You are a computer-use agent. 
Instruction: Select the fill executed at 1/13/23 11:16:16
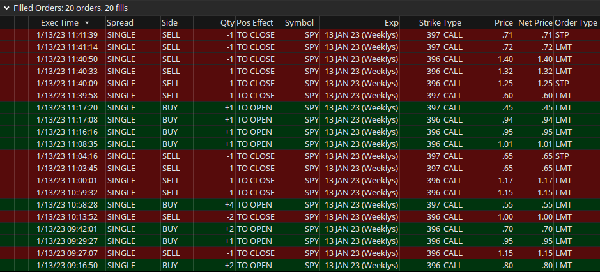[x=300, y=132]
